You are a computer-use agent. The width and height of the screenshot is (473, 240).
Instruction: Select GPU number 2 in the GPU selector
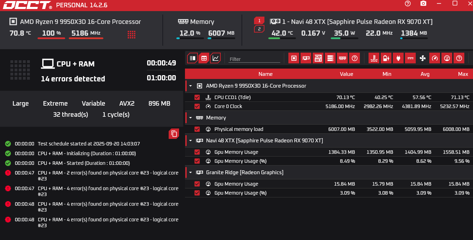(259, 29)
